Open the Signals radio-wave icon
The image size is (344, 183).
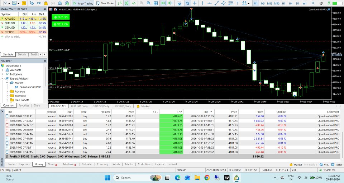[x=53, y=3]
